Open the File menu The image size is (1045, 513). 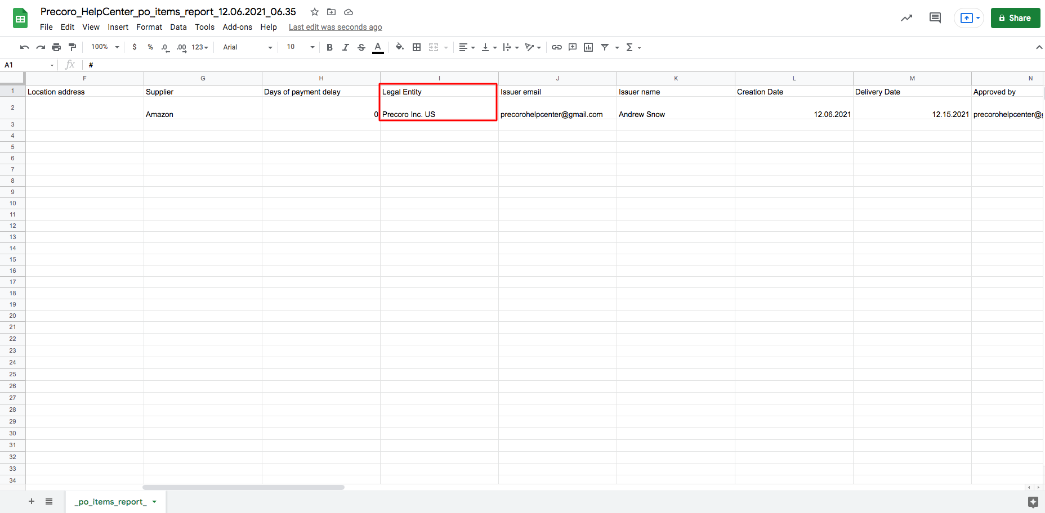click(x=46, y=27)
